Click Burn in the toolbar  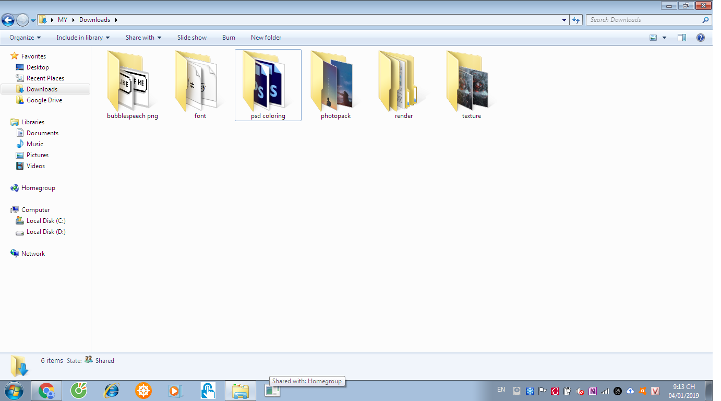point(229,38)
